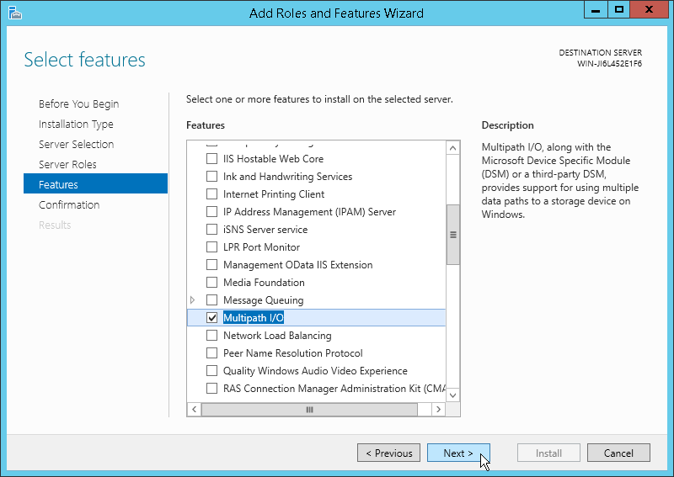Select the Features step in sidebar
Viewport: 674px width, 477px height.
(95, 183)
